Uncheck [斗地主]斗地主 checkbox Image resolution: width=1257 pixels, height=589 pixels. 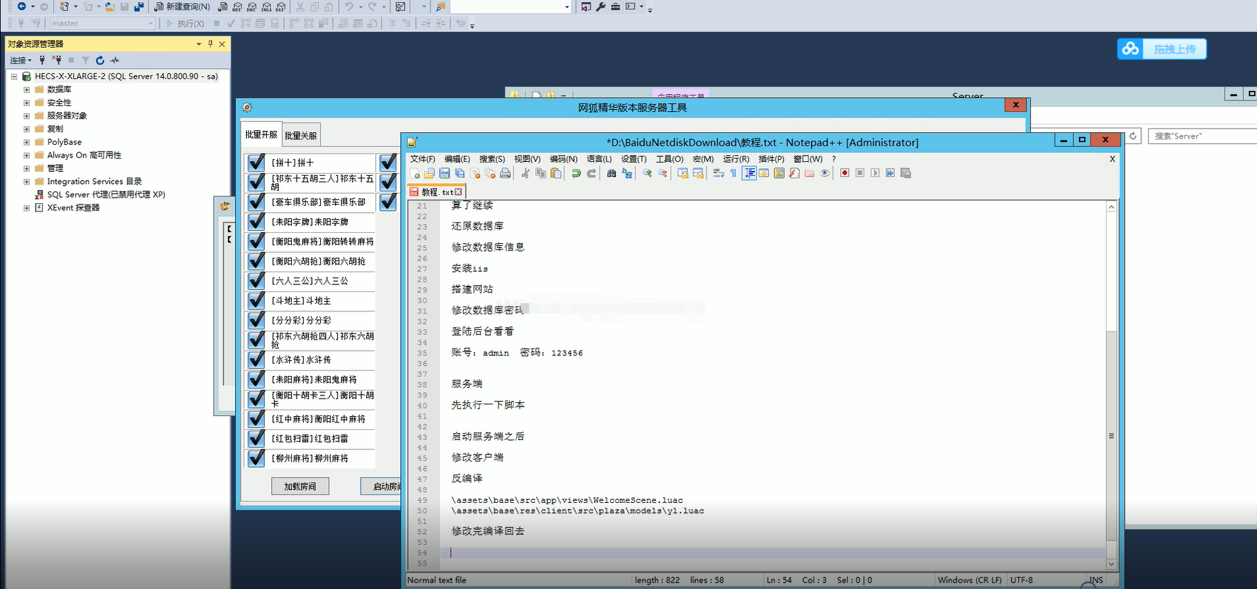256,300
